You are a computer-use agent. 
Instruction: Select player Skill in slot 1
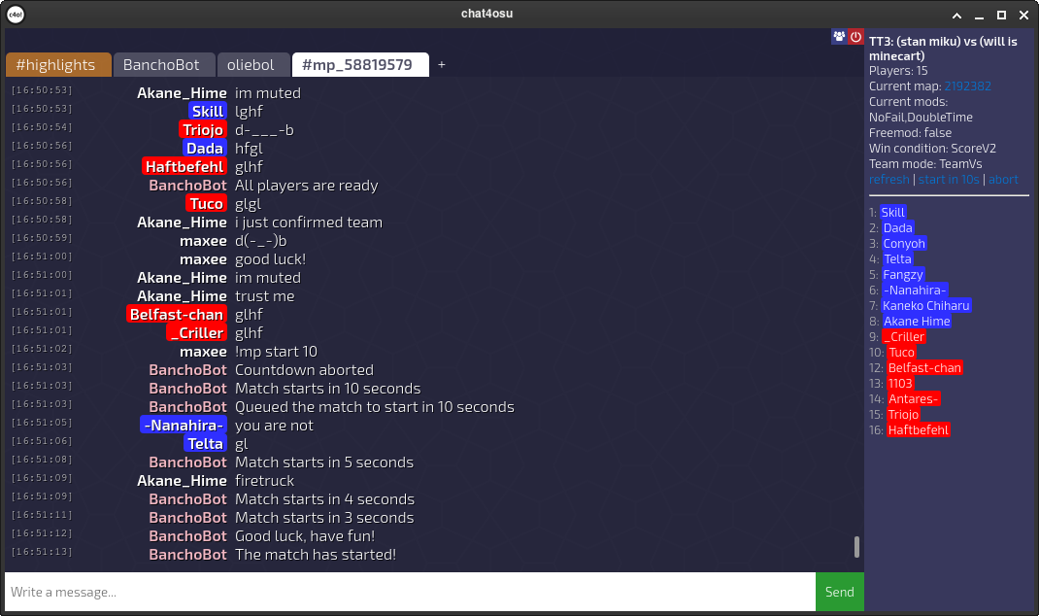pos(892,212)
